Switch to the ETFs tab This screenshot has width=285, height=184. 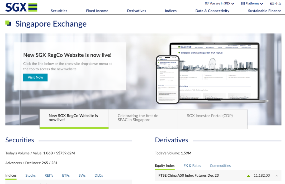[66, 176]
